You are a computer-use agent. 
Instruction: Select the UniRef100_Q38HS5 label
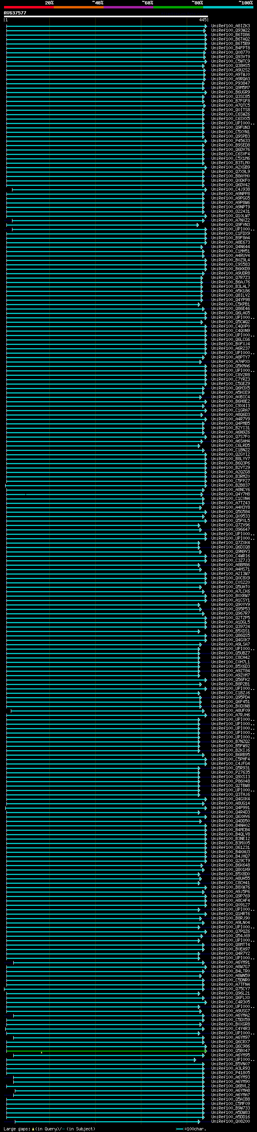tap(230, 65)
